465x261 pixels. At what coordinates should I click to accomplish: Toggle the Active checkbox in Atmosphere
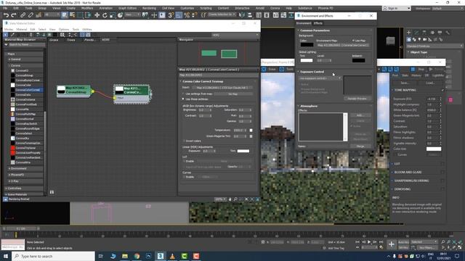tap(352, 126)
